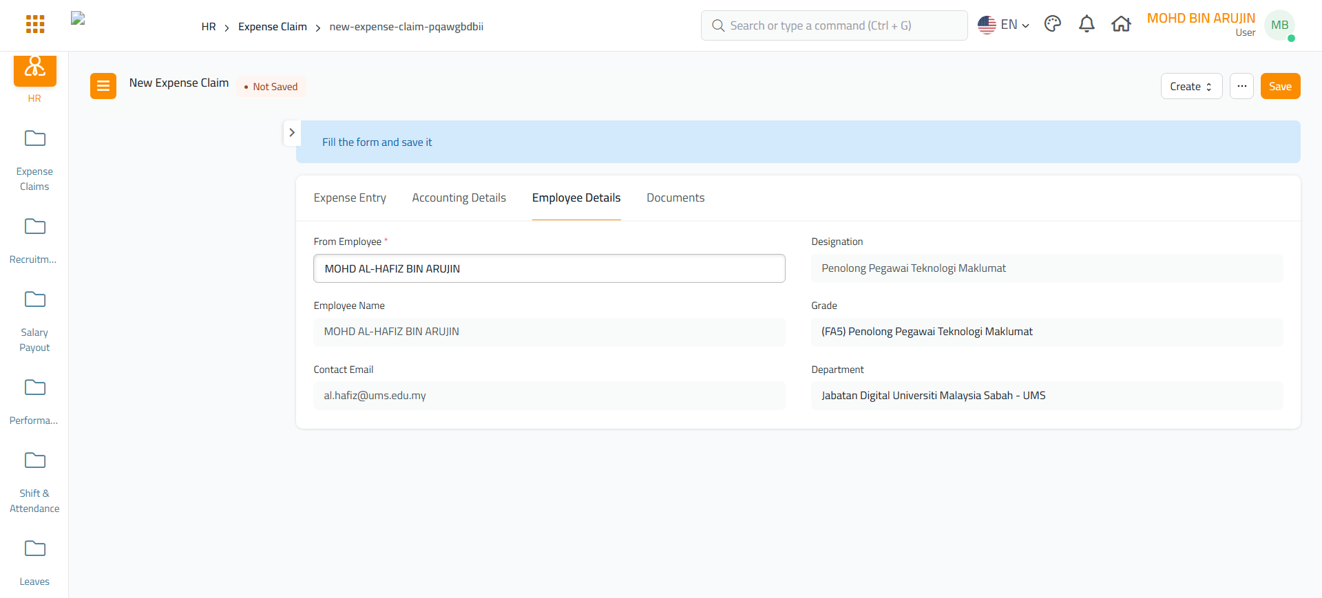Image resolution: width=1322 pixels, height=598 pixels.
Task: Navigate to Expense Claim breadcrumb link
Action: (x=273, y=27)
